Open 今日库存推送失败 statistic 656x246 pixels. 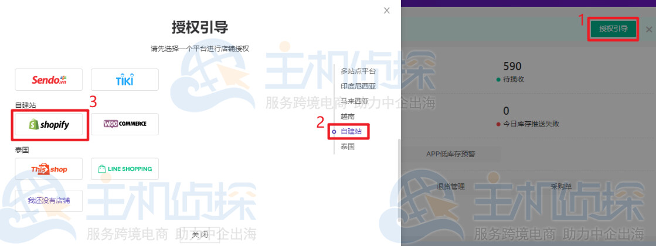(528, 117)
